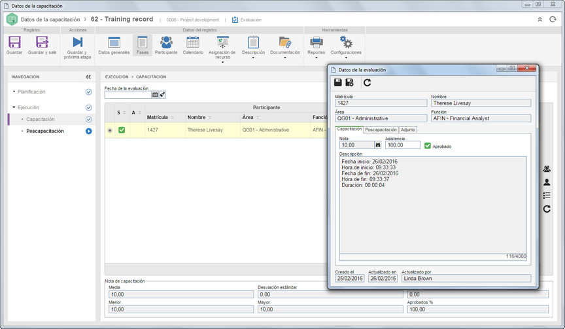Image resolution: width=565 pixels, height=329 pixels.
Task: Select Planificación in navigation tree
Action: click(31, 92)
